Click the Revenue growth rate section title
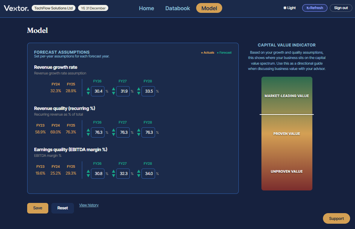355x229 pixels. tap(56, 67)
